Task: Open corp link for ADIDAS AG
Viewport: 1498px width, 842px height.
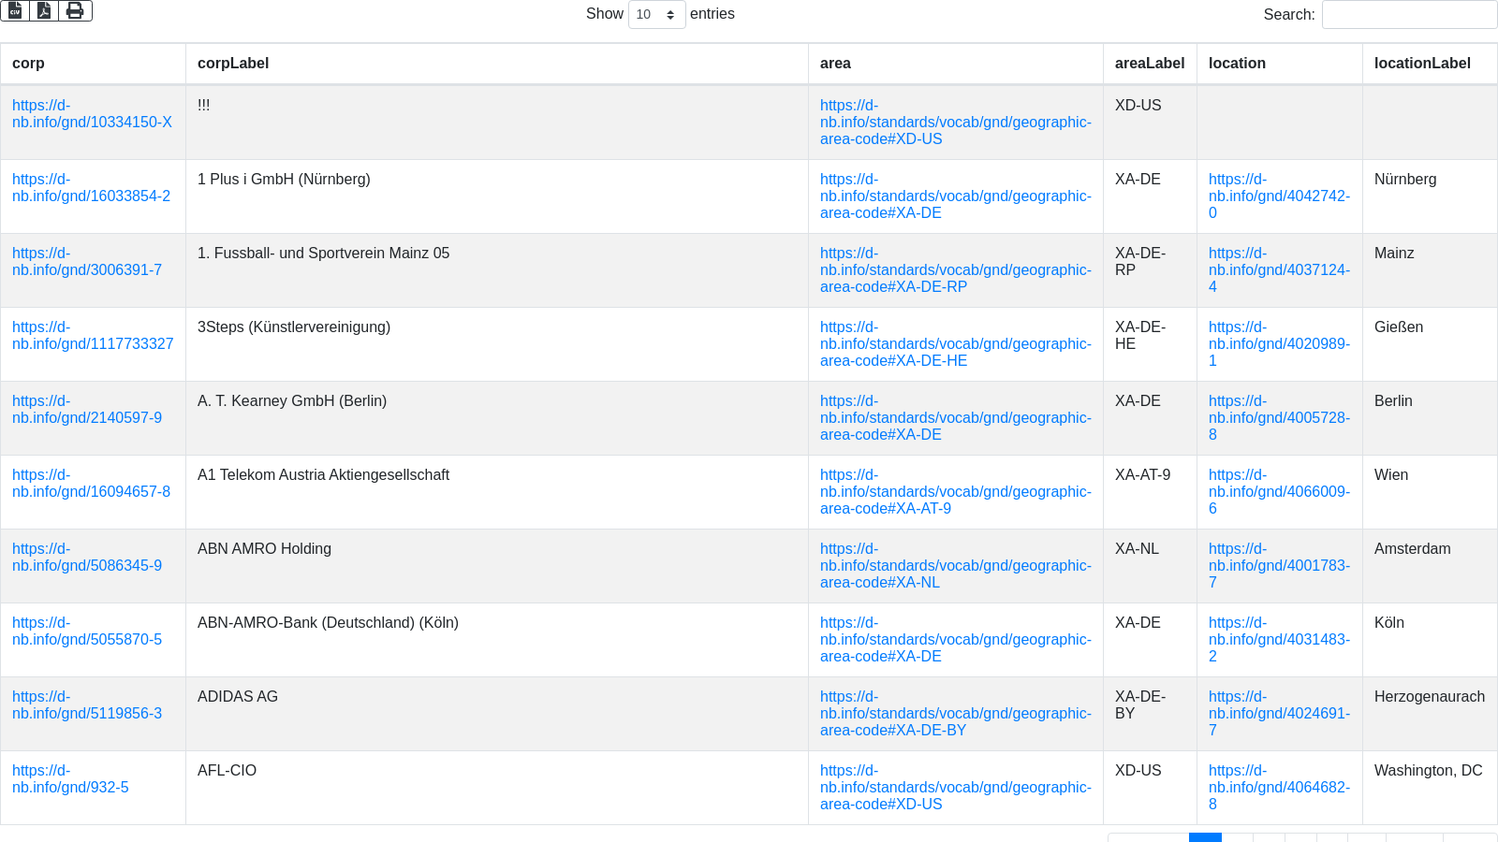Action: click(x=87, y=705)
